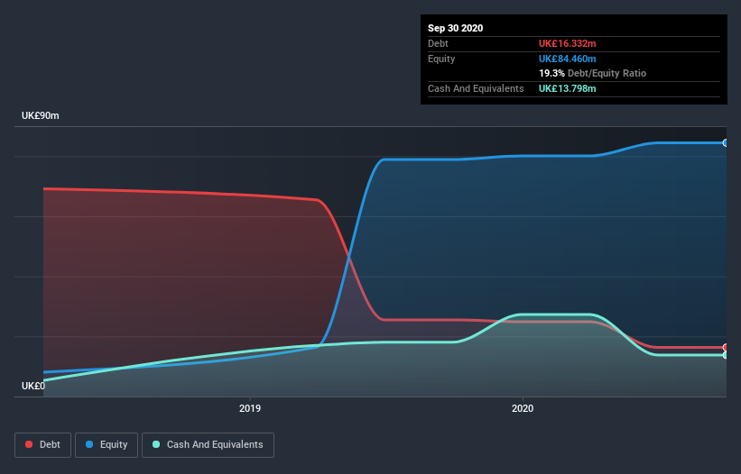Click the UK£0 y-axis label
Screen dimensions: 741x474
33,386
